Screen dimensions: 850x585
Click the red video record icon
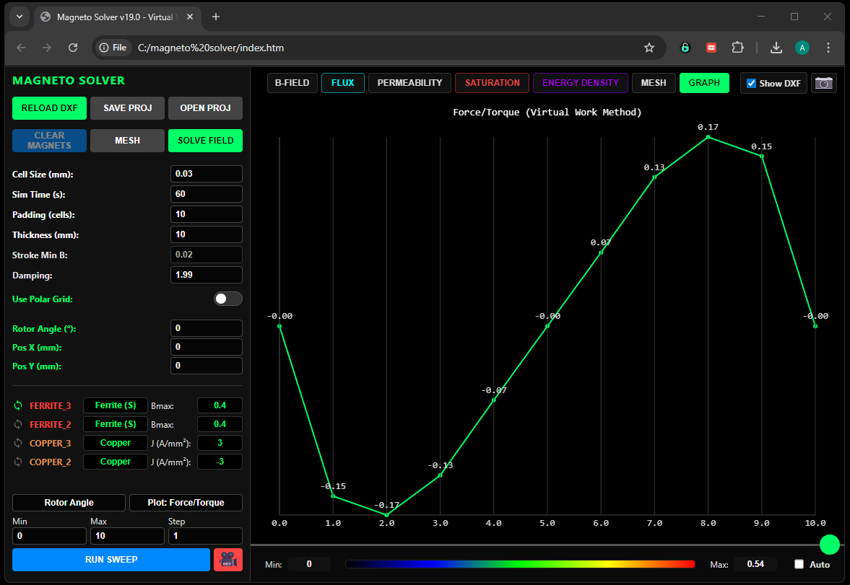227,560
